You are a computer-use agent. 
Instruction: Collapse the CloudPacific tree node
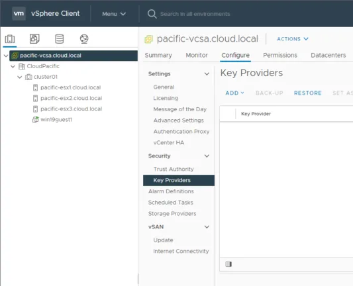(x=13, y=66)
